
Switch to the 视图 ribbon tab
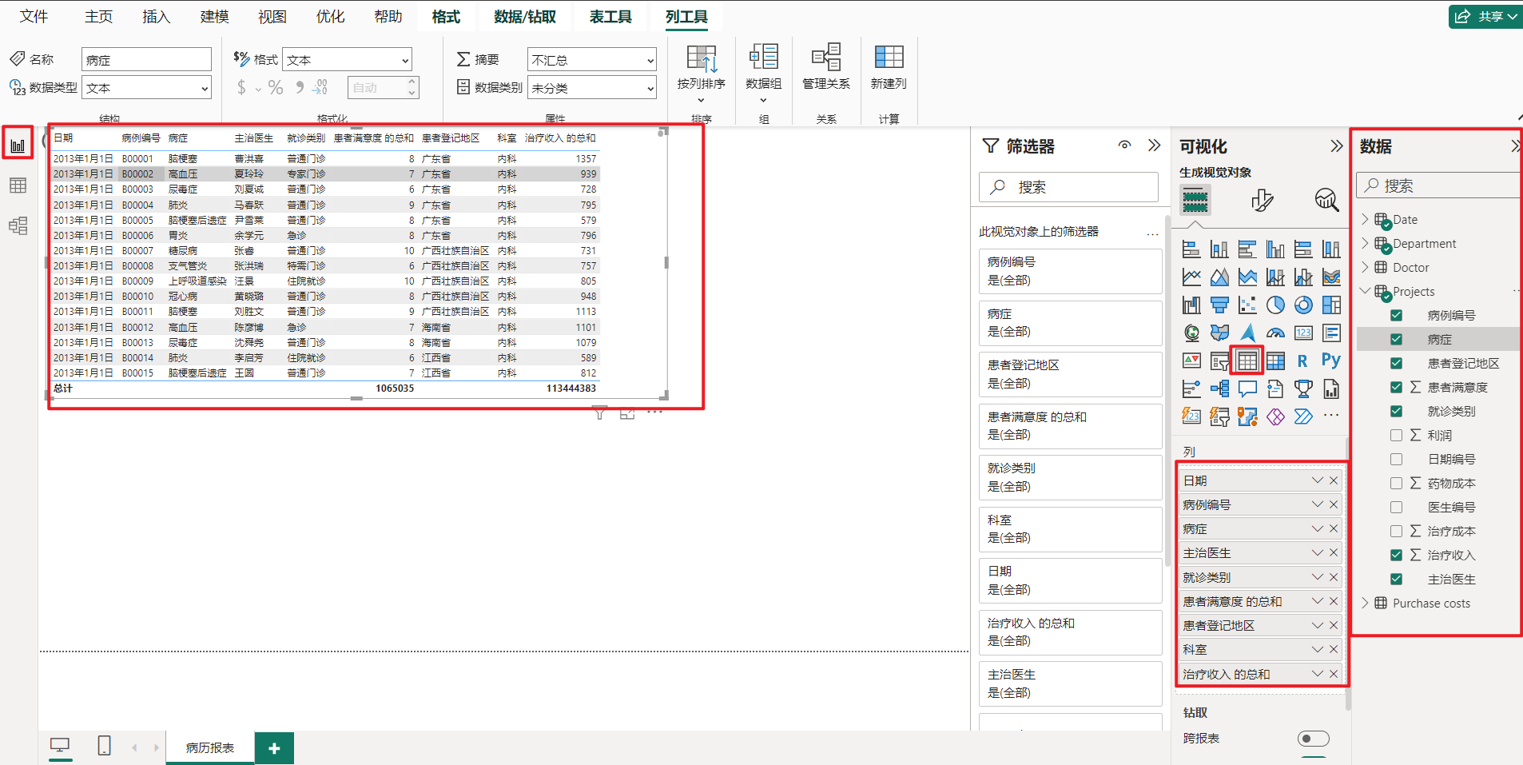click(272, 16)
